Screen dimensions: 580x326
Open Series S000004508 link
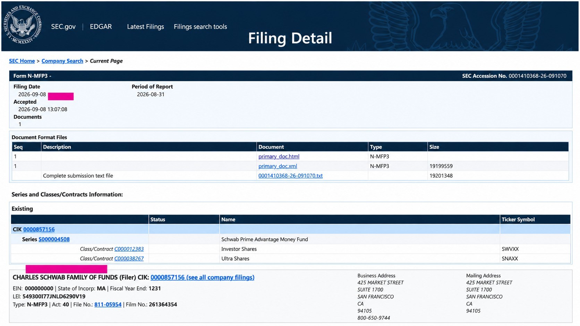coord(54,239)
